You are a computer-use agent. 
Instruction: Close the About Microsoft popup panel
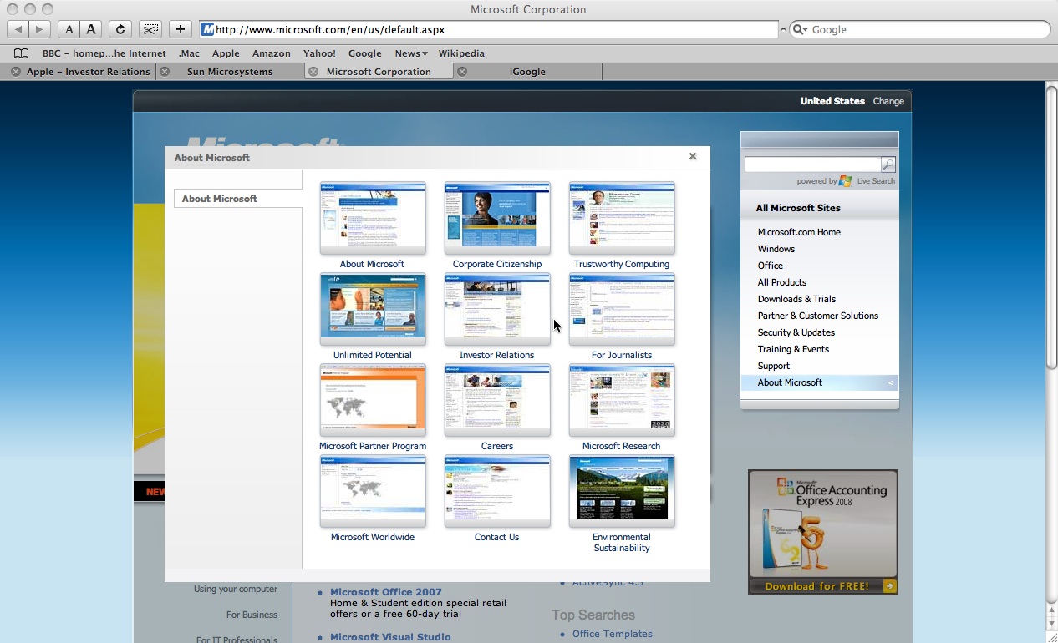point(692,156)
